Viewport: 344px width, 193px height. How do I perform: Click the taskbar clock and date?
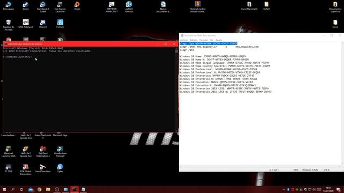[328, 189]
